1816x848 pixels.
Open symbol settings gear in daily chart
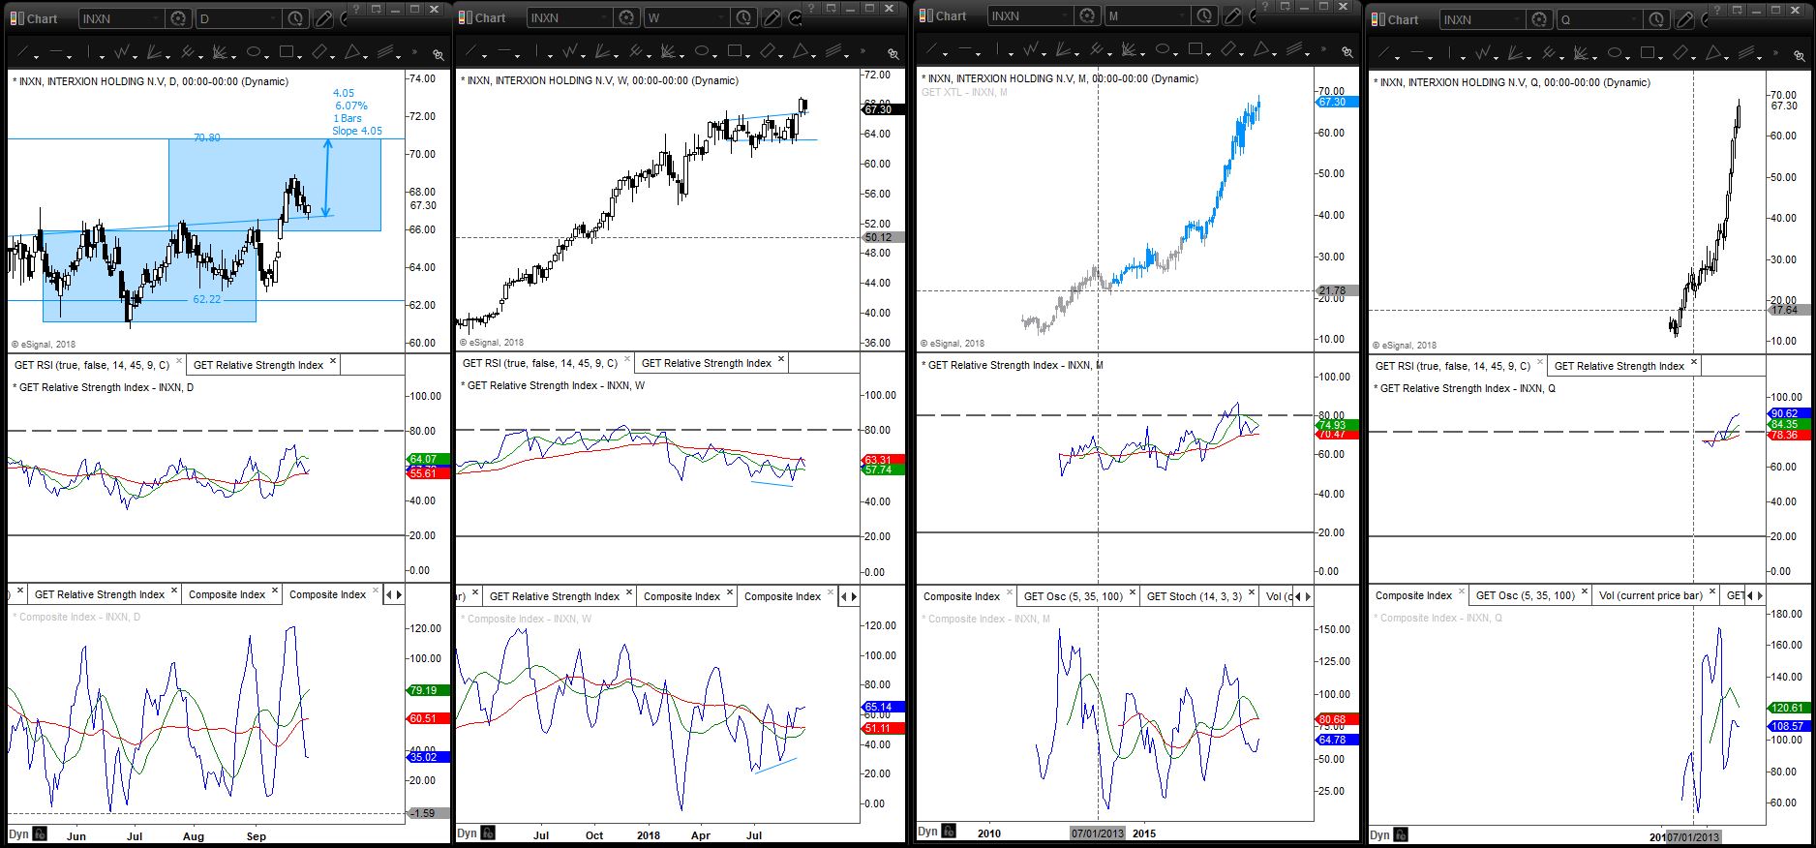pos(178,18)
